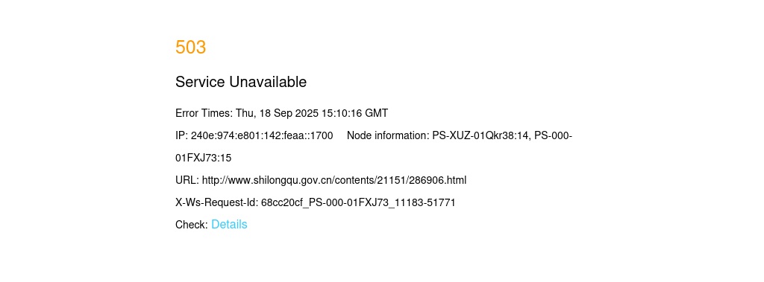Click the Check: label

[x=192, y=225]
